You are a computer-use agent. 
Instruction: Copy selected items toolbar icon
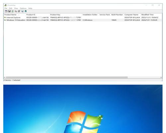point(16,11)
